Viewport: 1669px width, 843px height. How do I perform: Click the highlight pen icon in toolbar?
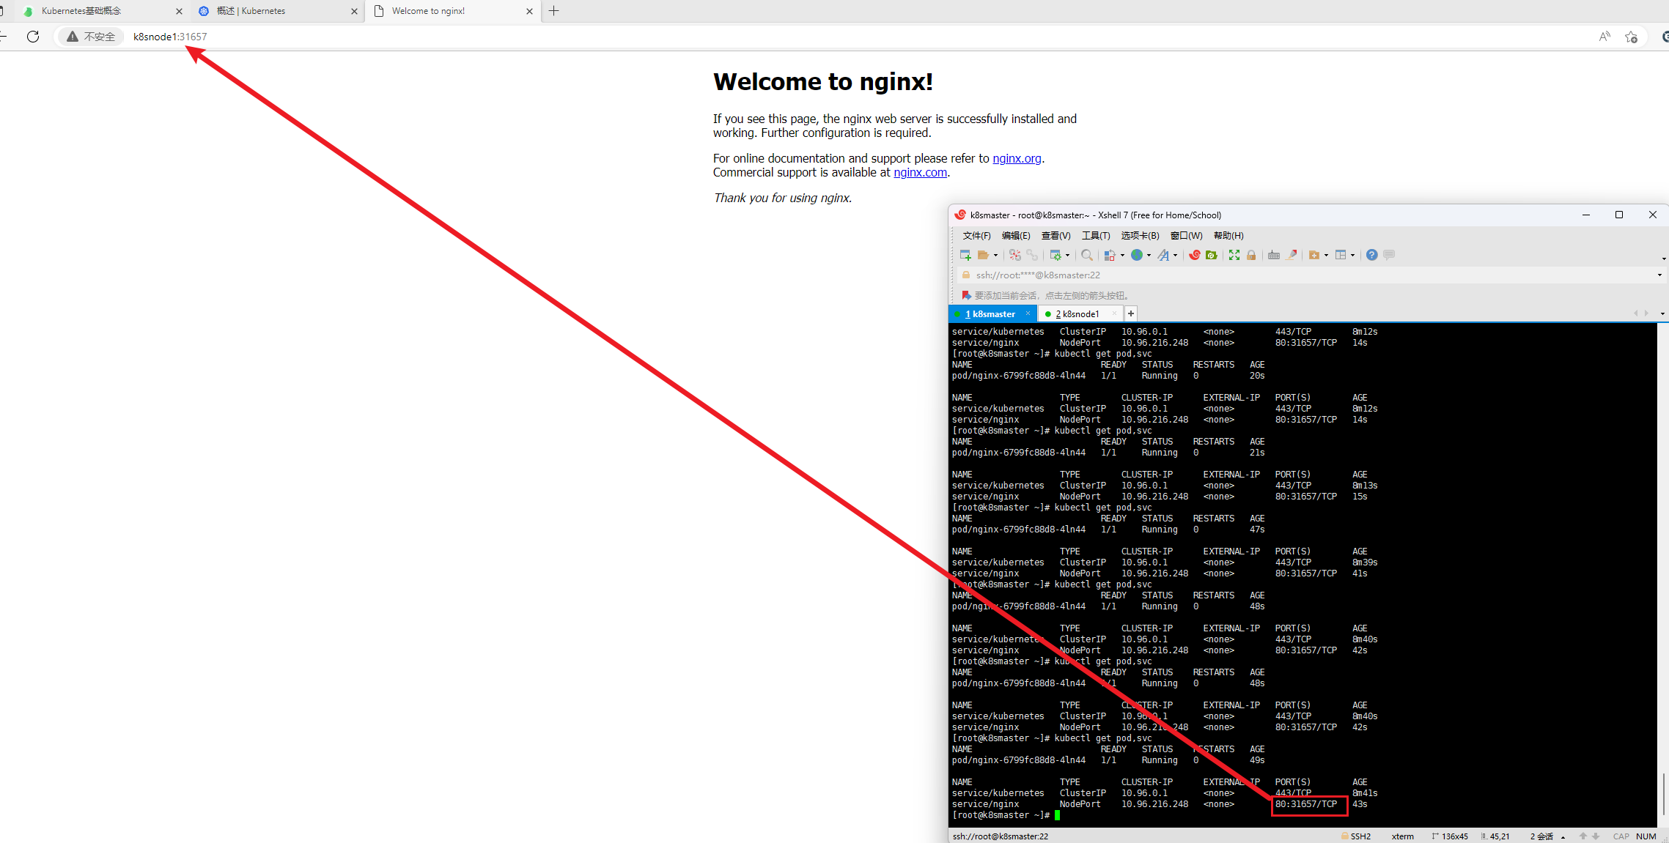click(1292, 255)
